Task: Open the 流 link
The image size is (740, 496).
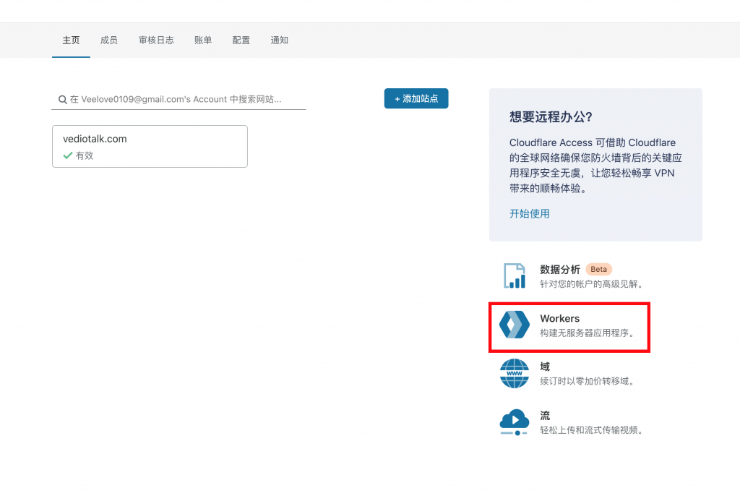Action: tap(545, 416)
